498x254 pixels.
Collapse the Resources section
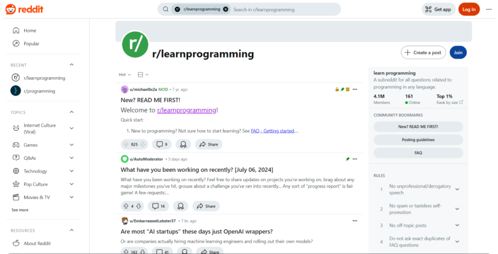click(x=71, y=230)
